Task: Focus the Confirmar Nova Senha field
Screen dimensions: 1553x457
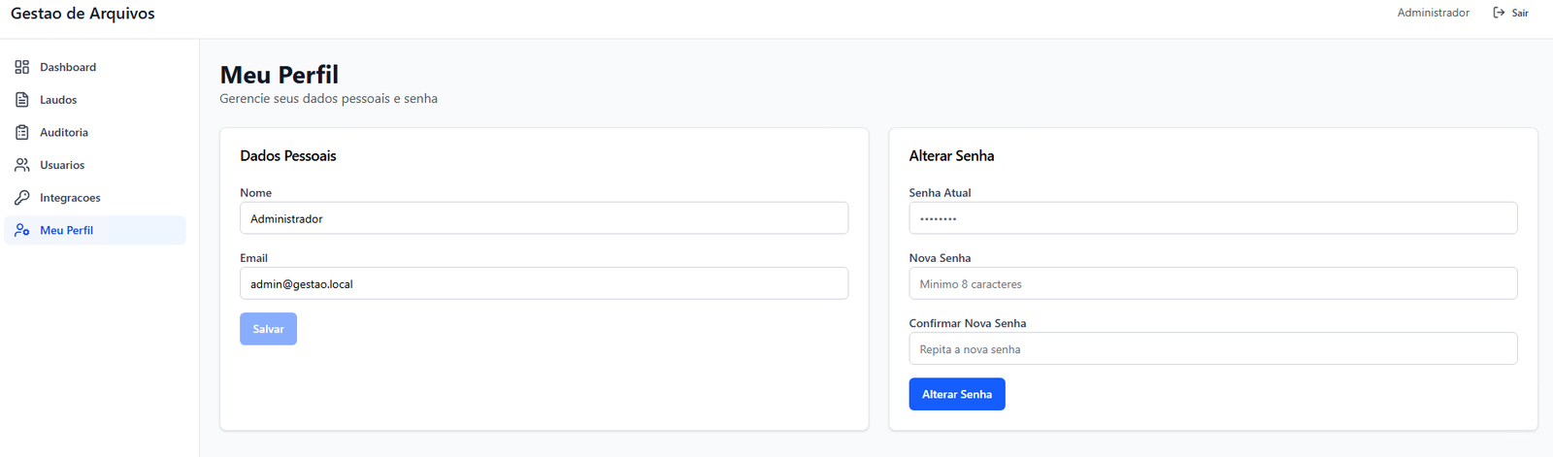Action: tap(1212, 348)
